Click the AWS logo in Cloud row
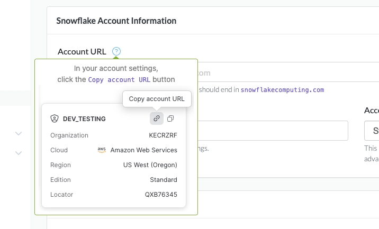Image resolution: width=379 pixels, height=229 pixels. click(x=102, y=150)
